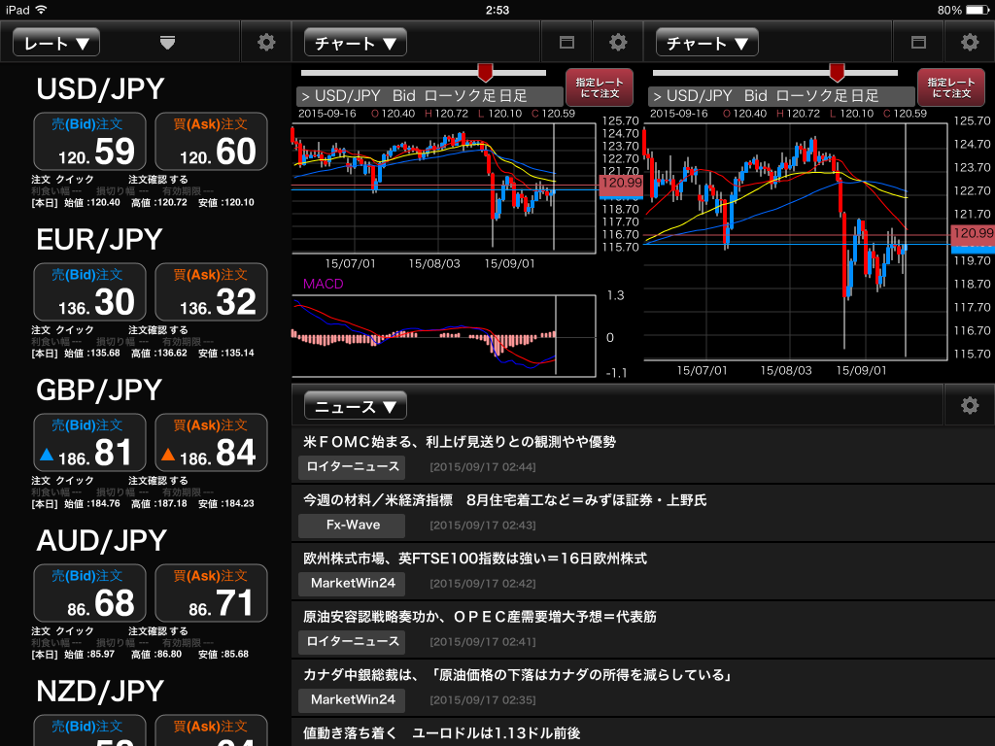Open the news panel settings gear
This screenshot has width=995, height=746.
(x=970, y=405)
